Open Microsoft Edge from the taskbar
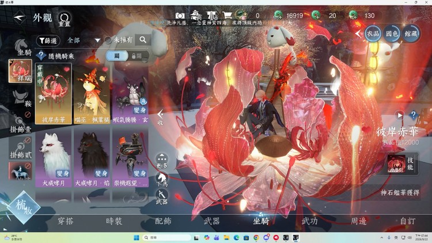Viewport: 432px width, 243px height. [x=236, y=237]
